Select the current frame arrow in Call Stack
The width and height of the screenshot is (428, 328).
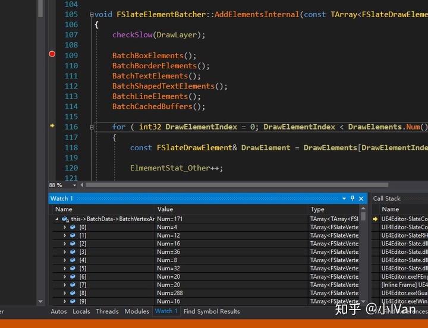[375, 219]
